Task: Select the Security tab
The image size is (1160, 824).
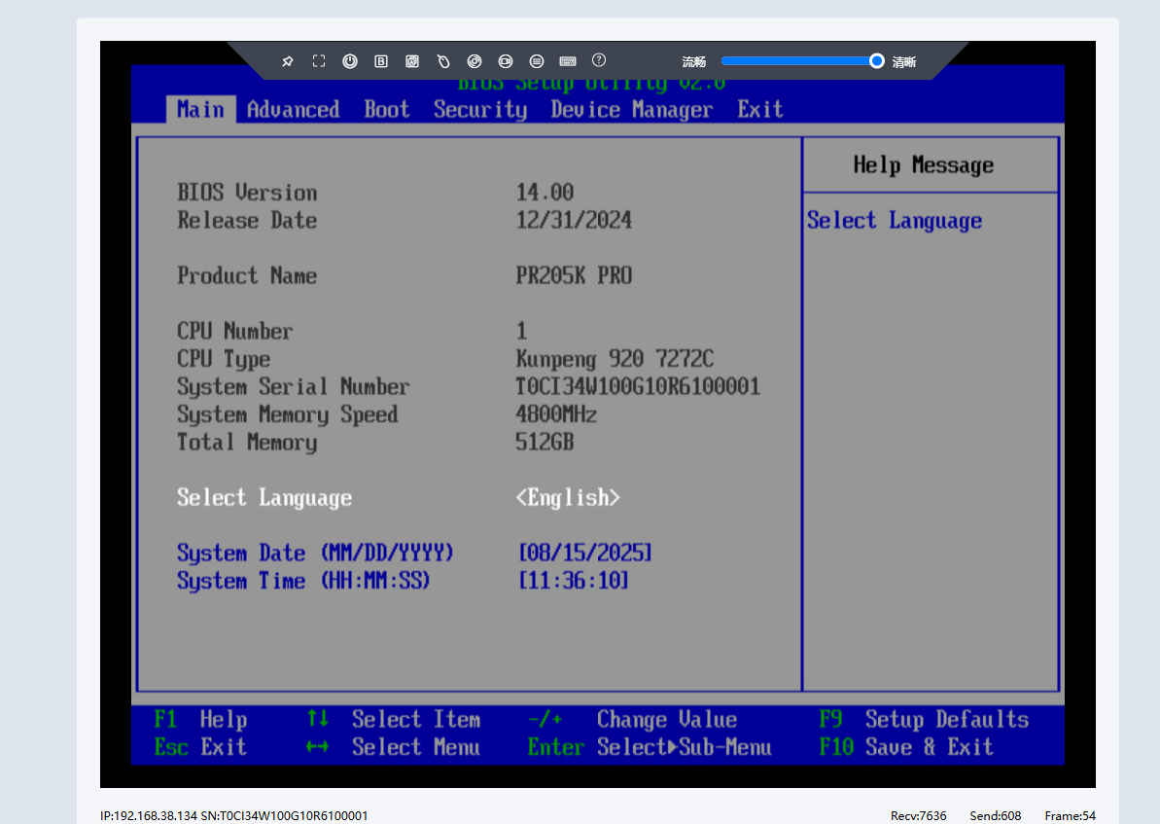Action: (x=480, y=109)
